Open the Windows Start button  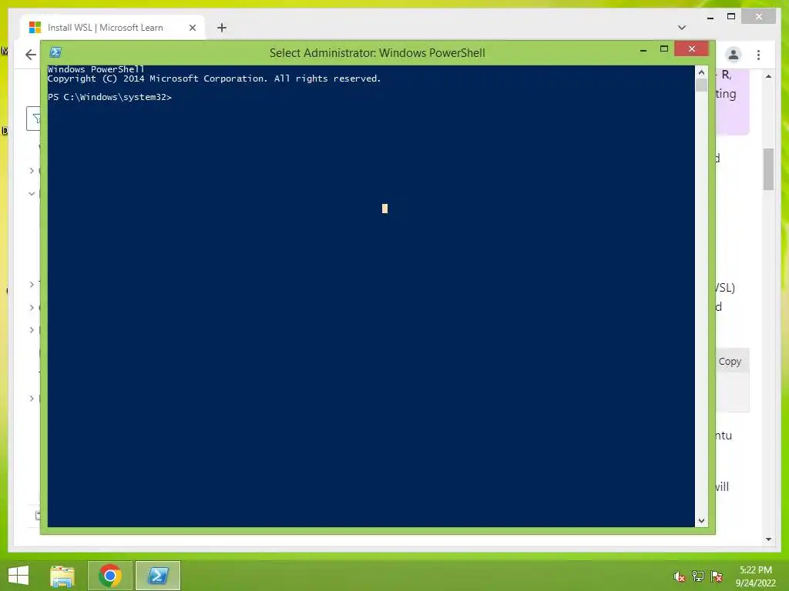click(x=18, y=576)
